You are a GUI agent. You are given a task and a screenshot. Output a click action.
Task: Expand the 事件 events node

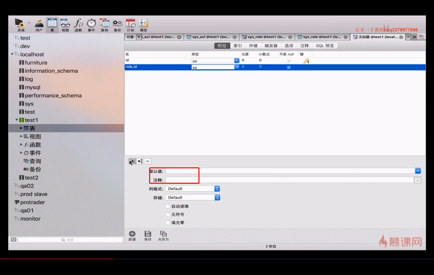21,153
